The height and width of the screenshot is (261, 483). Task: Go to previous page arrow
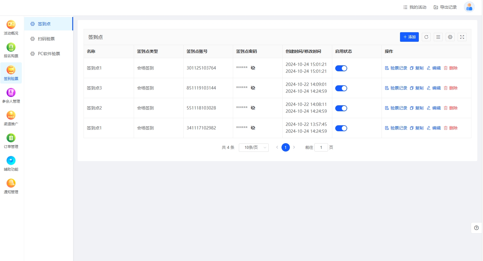(277, 147)
